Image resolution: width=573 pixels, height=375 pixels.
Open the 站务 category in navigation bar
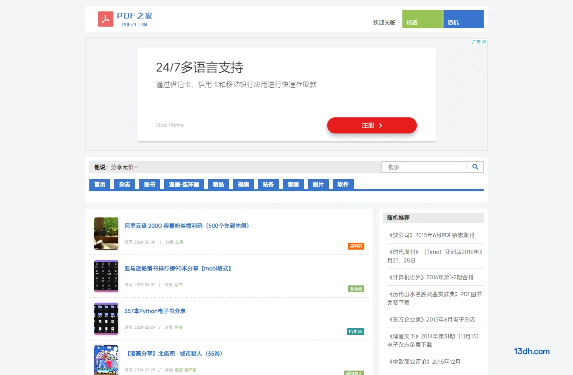268,184
